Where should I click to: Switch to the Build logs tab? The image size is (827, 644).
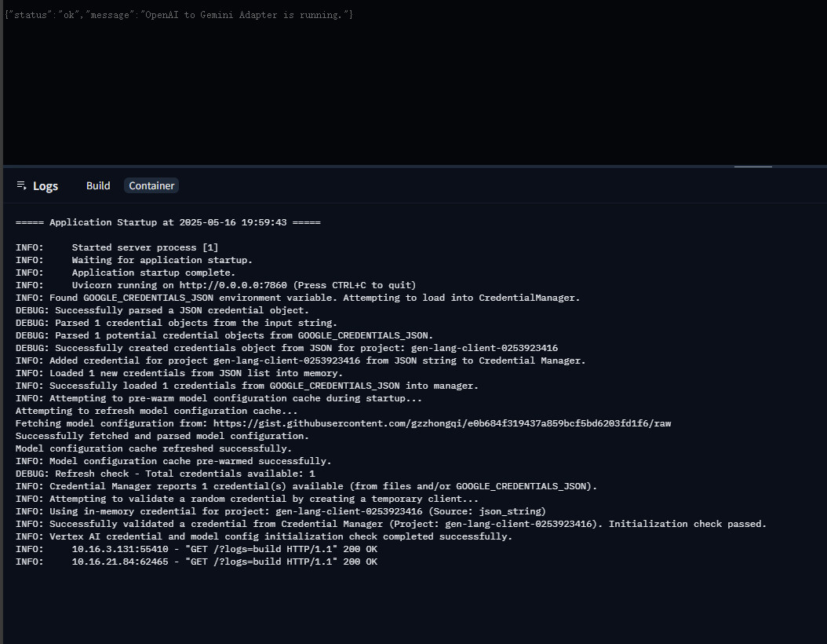[98, 185]
